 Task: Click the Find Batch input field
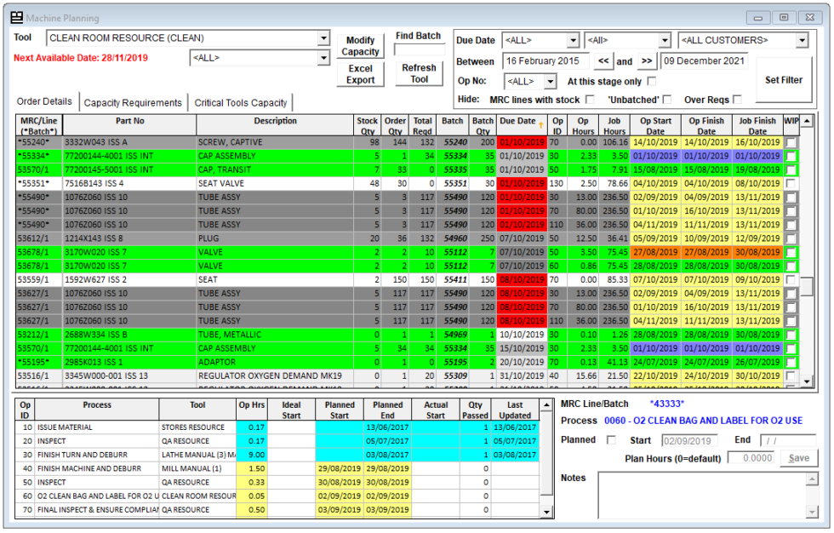(x=419, y=49)
